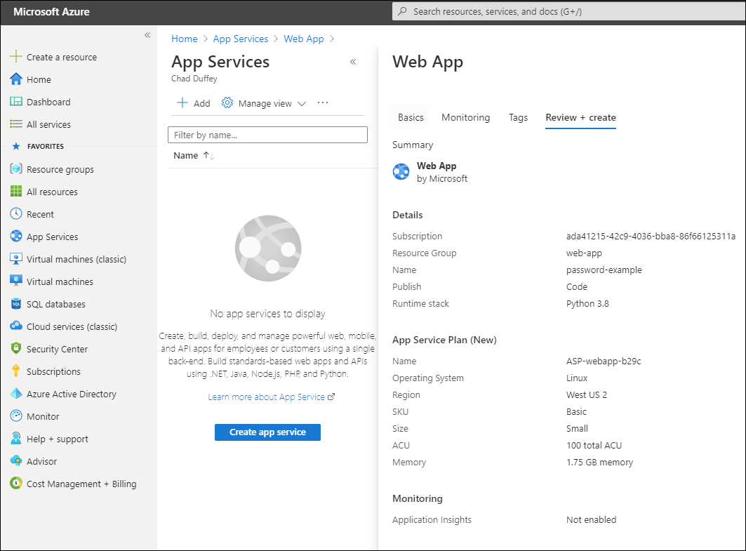Click the 1.75 GB memory value
The height and width of the screenshot is (551, 746).
click(x=599, y=462)
